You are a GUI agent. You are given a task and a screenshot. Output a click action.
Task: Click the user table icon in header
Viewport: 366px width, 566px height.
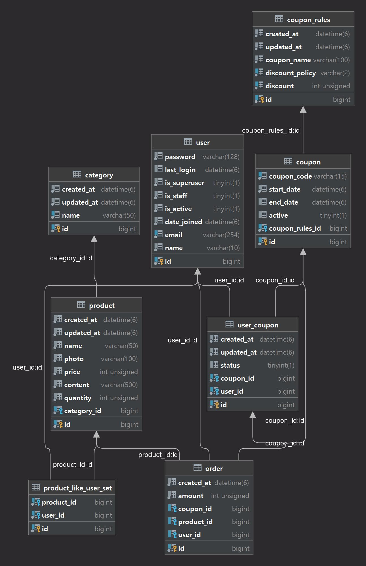click(x=188, y=142)
